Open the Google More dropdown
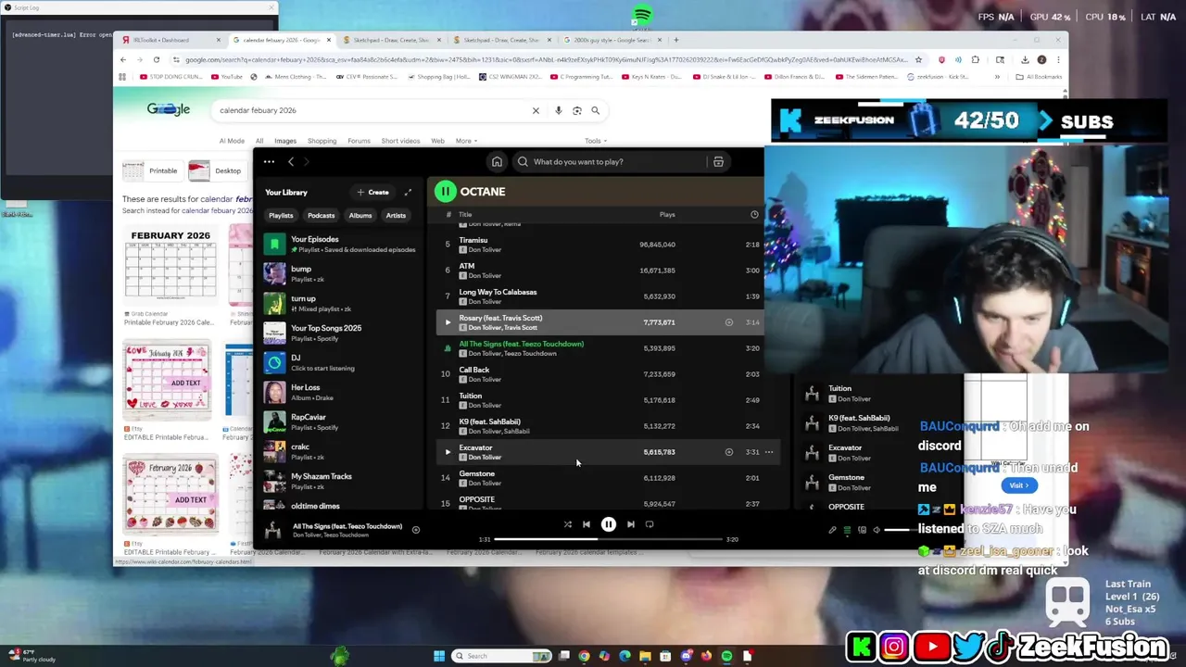 [x=466, y=141]
